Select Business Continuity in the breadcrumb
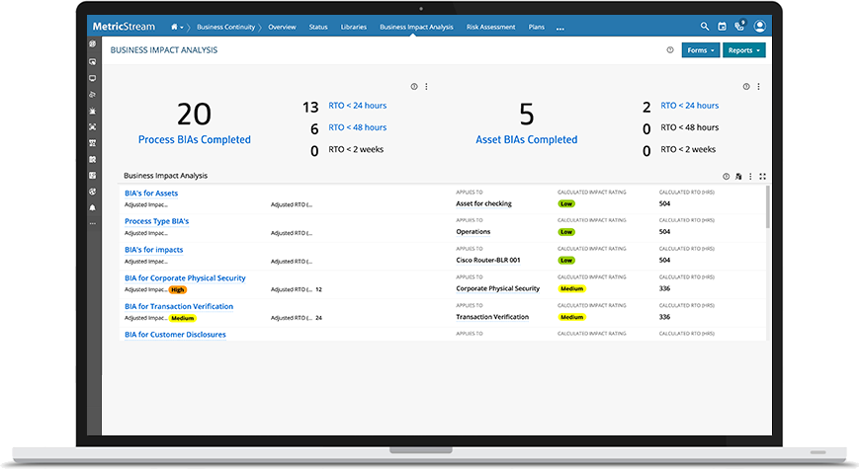The width and height of the screenshot is (860, 469). 226,27
